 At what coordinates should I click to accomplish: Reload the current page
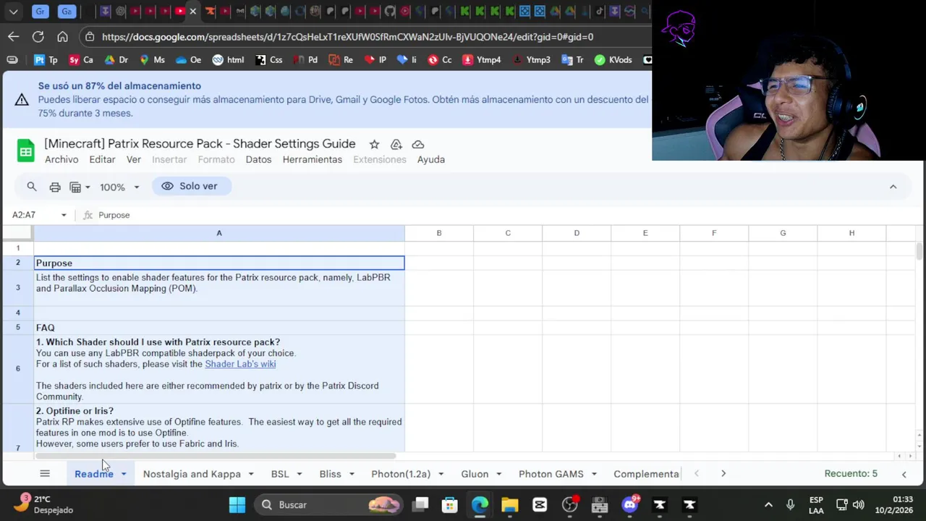pos(38,36)
